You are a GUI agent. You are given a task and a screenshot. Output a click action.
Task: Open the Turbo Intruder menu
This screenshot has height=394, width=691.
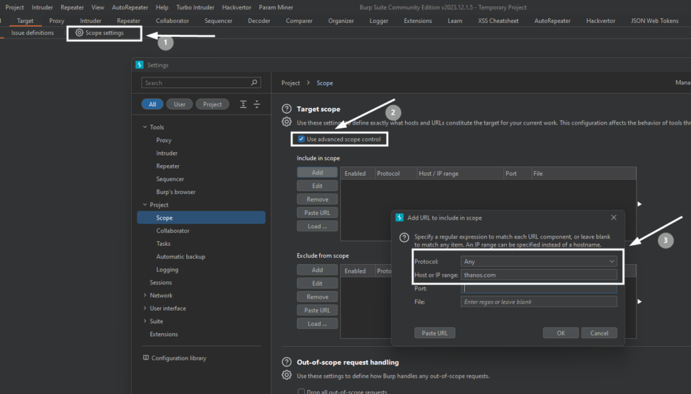(x=195, y=7)
